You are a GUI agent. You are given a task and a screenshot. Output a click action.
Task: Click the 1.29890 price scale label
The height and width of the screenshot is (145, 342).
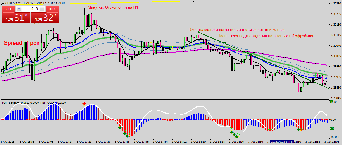[x=336, y=87]
